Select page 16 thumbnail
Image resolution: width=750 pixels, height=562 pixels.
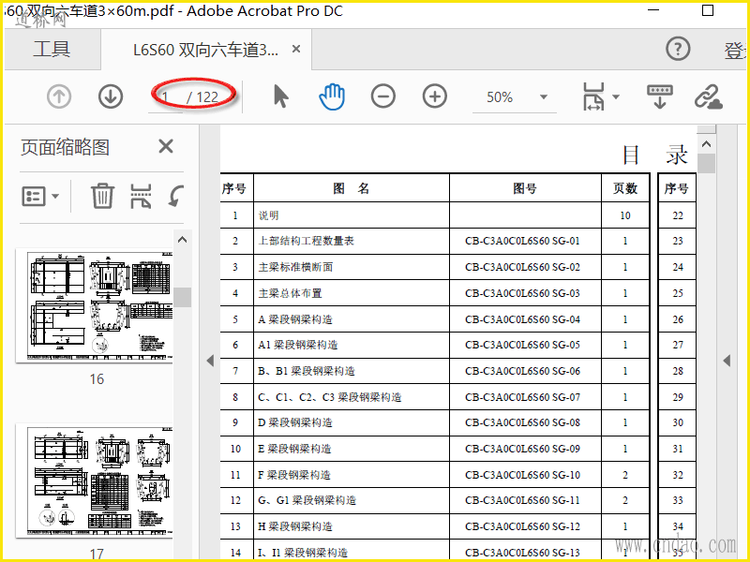tap(95, 306)
